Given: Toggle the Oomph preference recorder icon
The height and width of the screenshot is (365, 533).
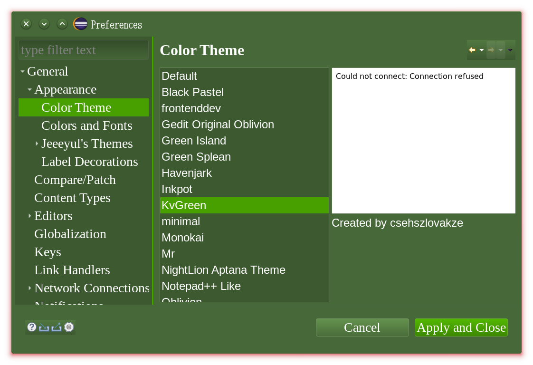Looking at the screenshot, I should [68, 327].
